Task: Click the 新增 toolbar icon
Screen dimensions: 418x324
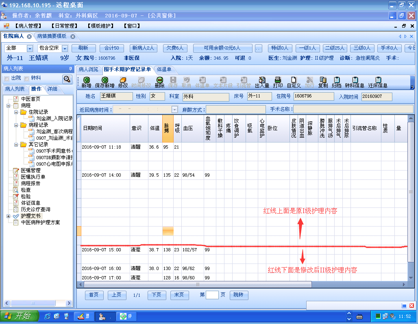Action: [x=86, y=82]
